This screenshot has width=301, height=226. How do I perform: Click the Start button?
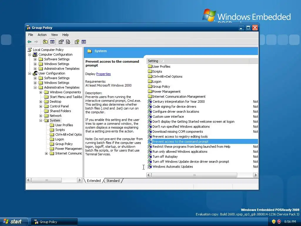point(14,222)
